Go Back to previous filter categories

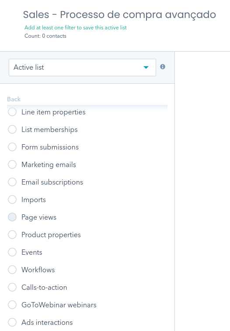pyautogui.click(x=14, y=99)
